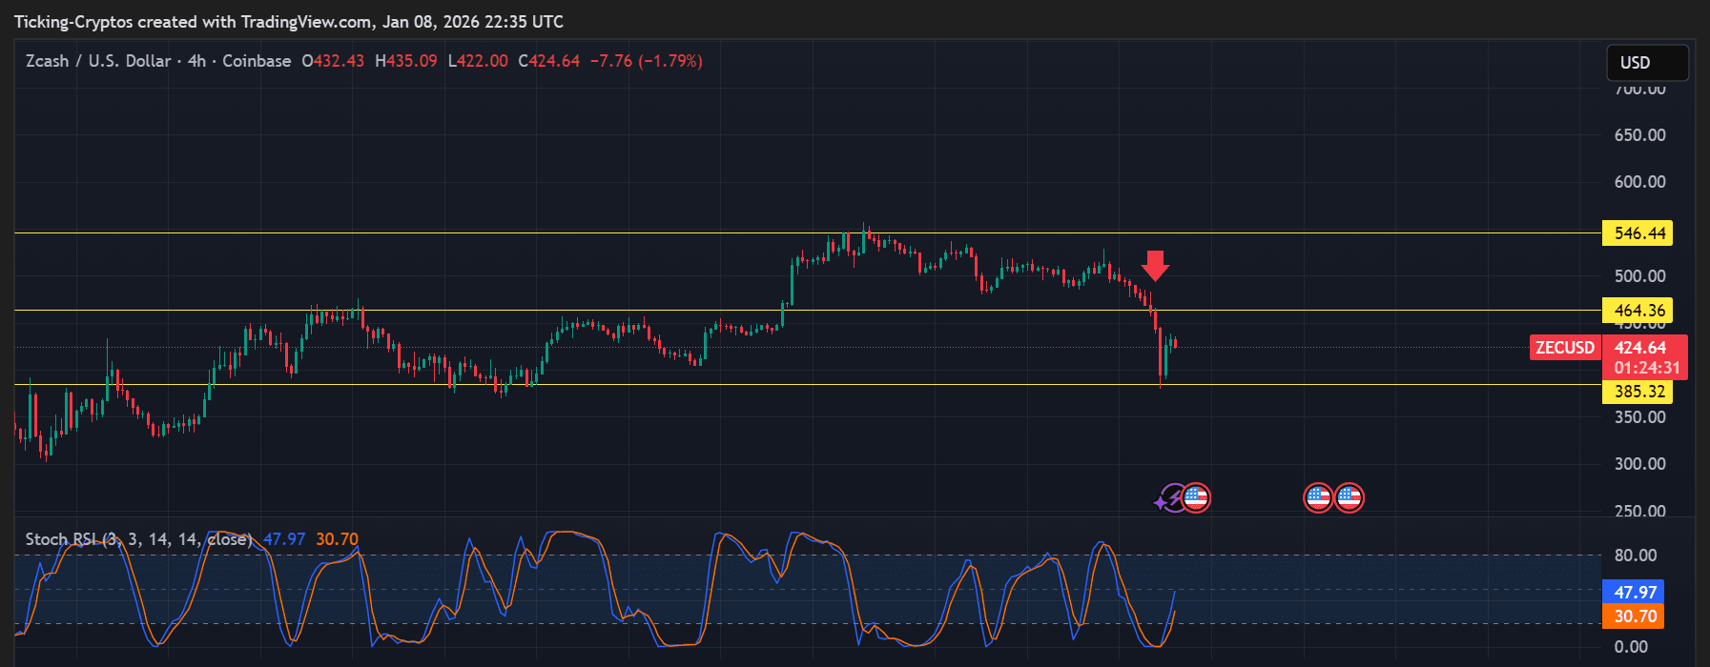Click the H435.09 high value
Screen dimensions: 1710x667
[x=406, y=61]
